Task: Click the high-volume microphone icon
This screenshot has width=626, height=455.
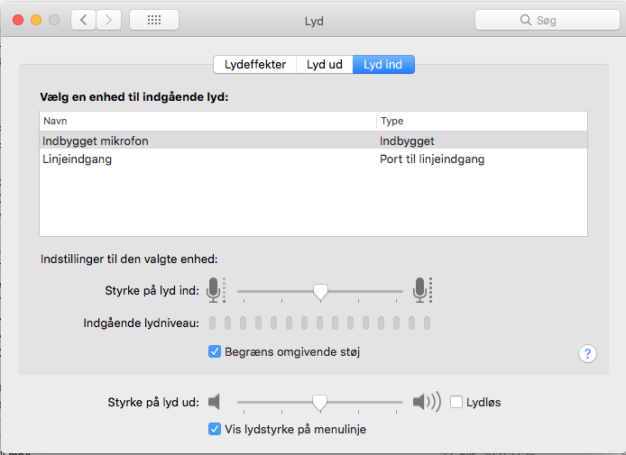Action: (x=420, y=290)
